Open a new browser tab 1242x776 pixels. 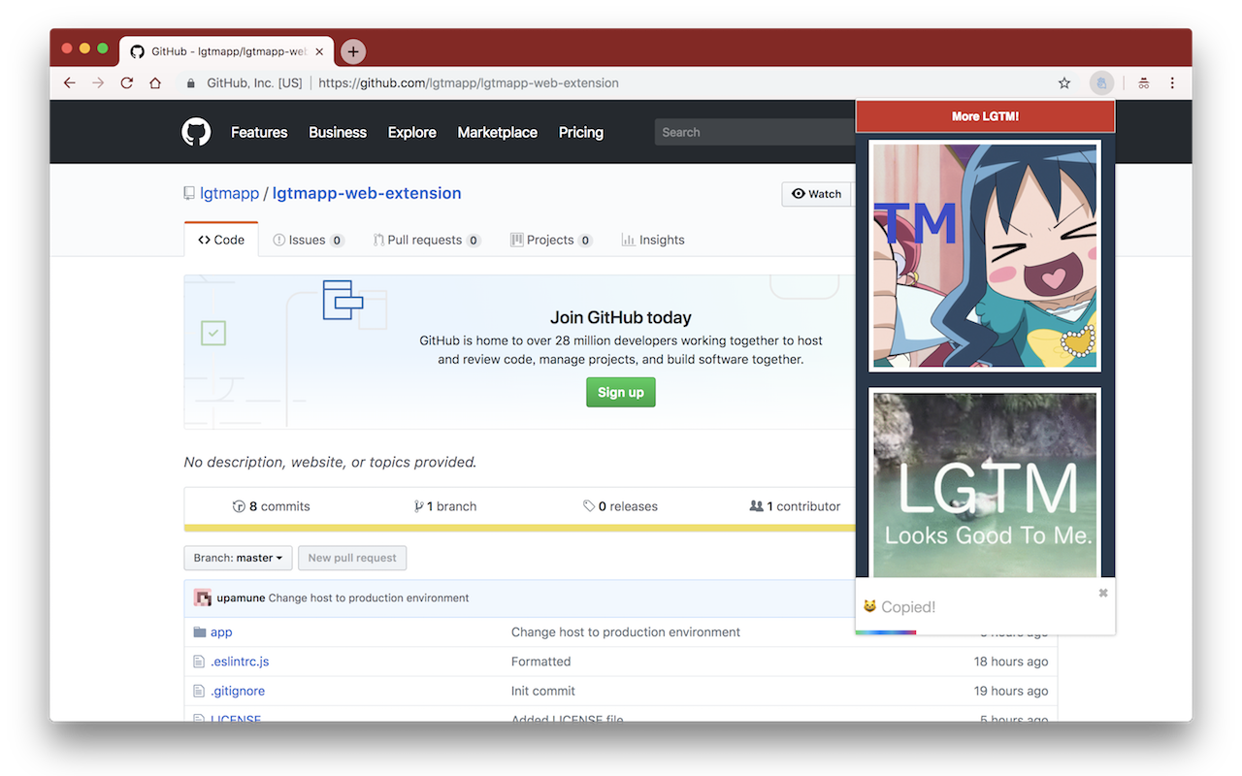[x=353, y=51]
